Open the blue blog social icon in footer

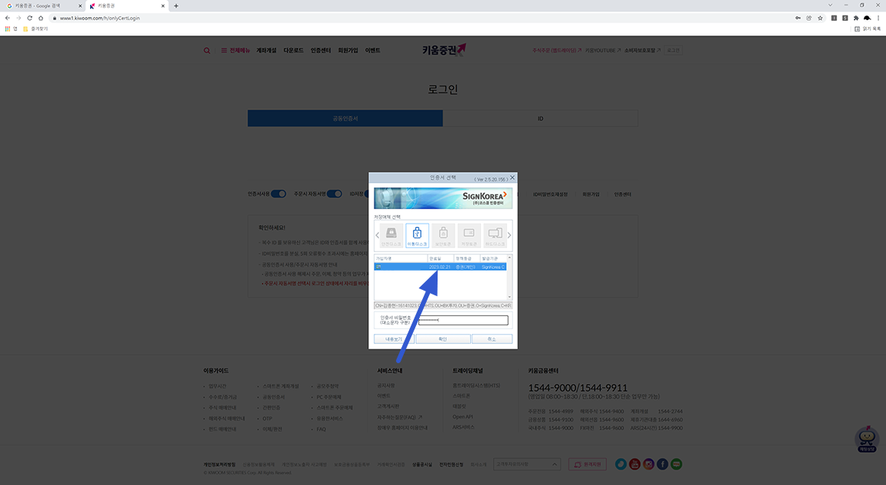pos(620,464)
